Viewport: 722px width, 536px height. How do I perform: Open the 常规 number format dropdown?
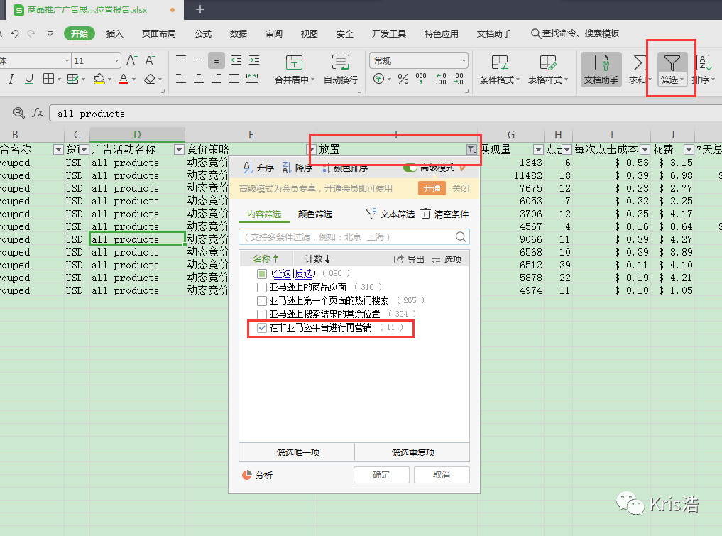(x=464, y=61)
